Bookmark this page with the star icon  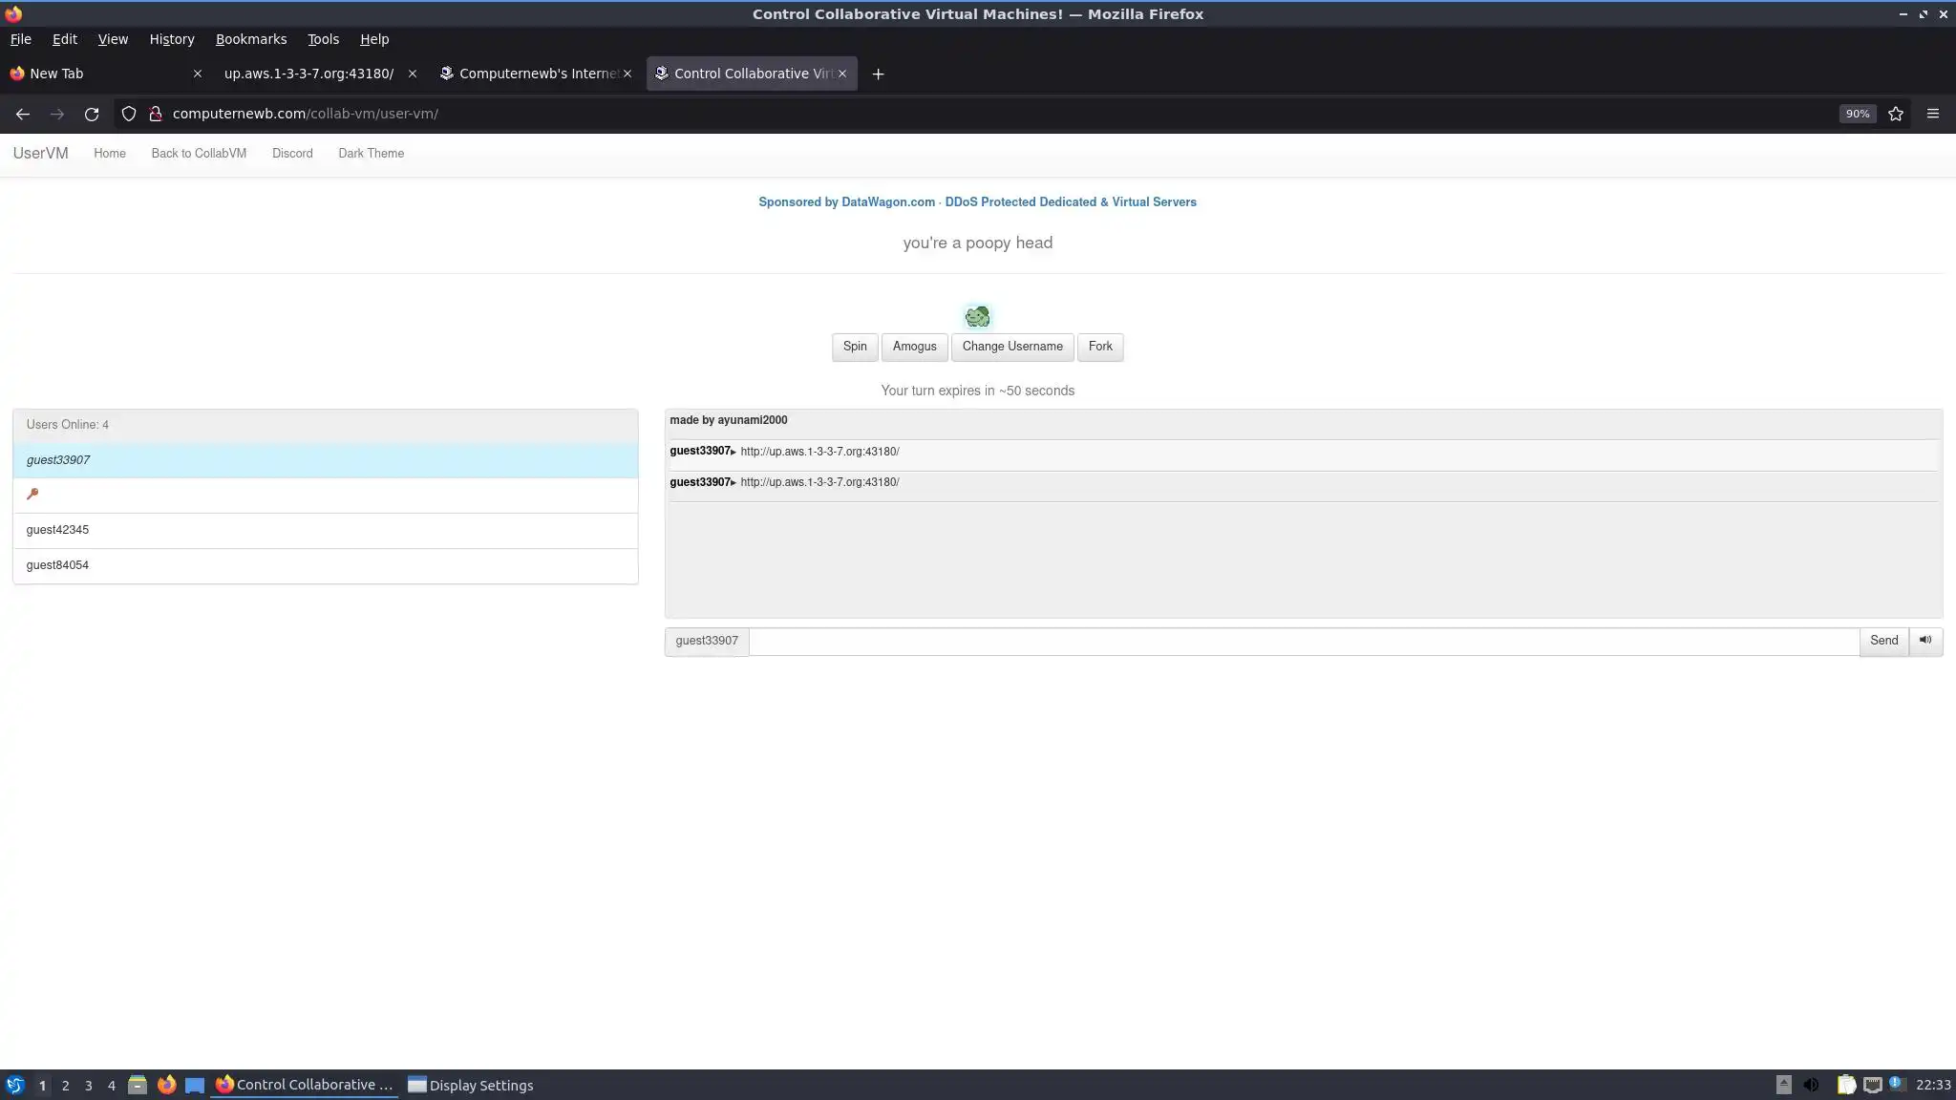point(1896,114)
